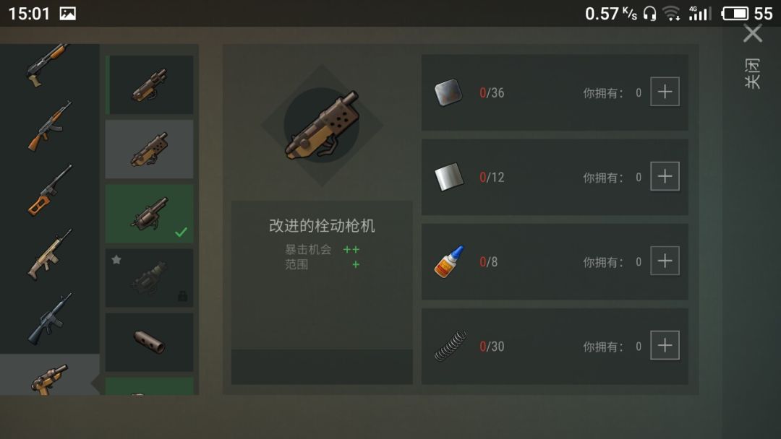The width and height of the screenshot is (781, 439).
Task: Open the first bolt modification slot
Action: tap(150, 84)
